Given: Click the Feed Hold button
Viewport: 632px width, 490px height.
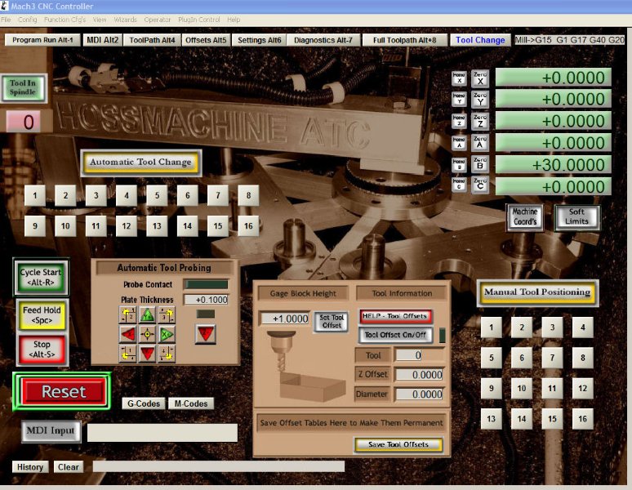Looking at the screenshot, I should coord(42,315).
